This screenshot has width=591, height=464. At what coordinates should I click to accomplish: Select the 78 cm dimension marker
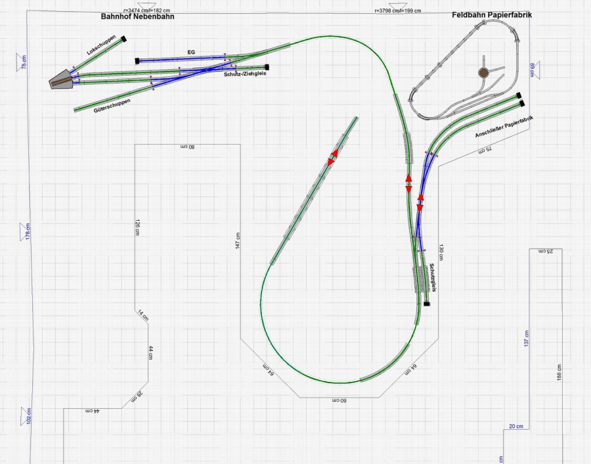[x=24, y=62]
